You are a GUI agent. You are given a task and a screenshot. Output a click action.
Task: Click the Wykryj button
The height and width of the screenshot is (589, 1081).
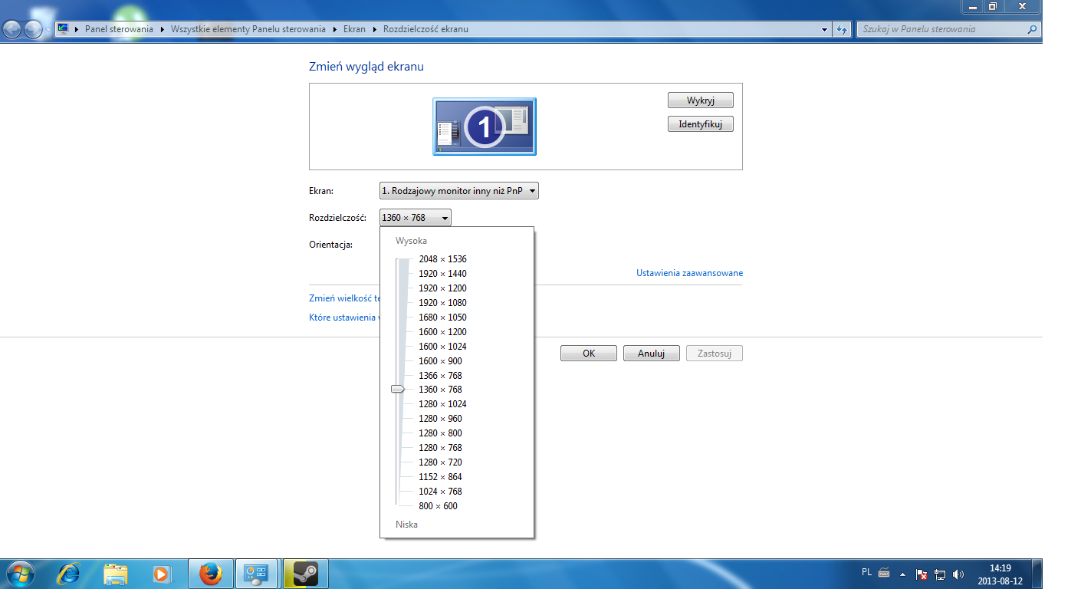(x=700, y=100)
